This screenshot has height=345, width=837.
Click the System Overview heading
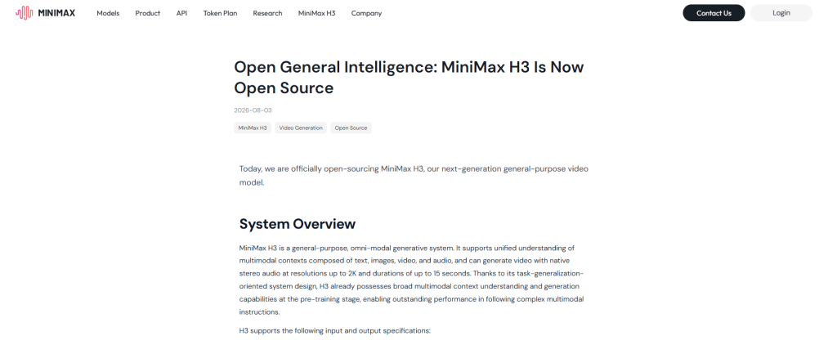[x=298, y=224]
